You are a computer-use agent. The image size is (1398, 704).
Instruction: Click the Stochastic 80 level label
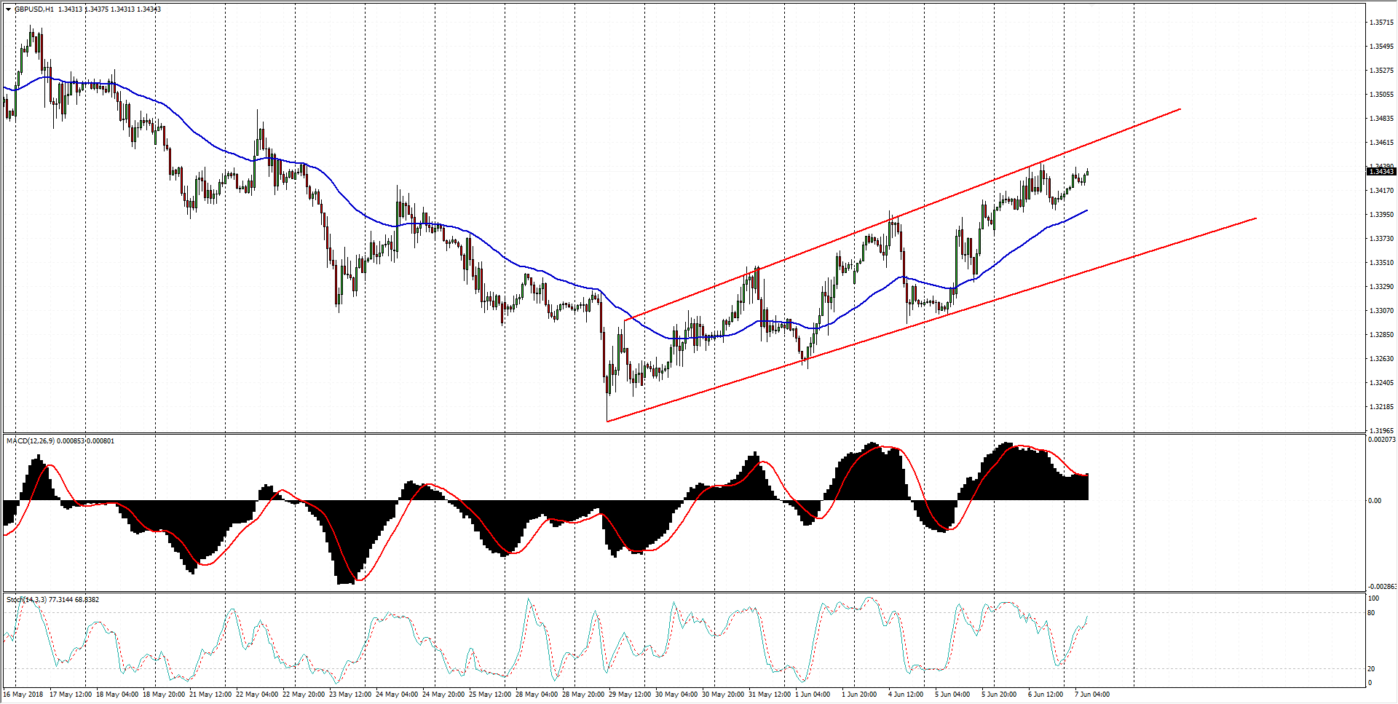(1371, 613)
